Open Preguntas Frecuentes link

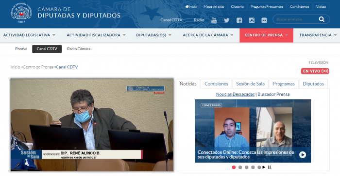267,6
